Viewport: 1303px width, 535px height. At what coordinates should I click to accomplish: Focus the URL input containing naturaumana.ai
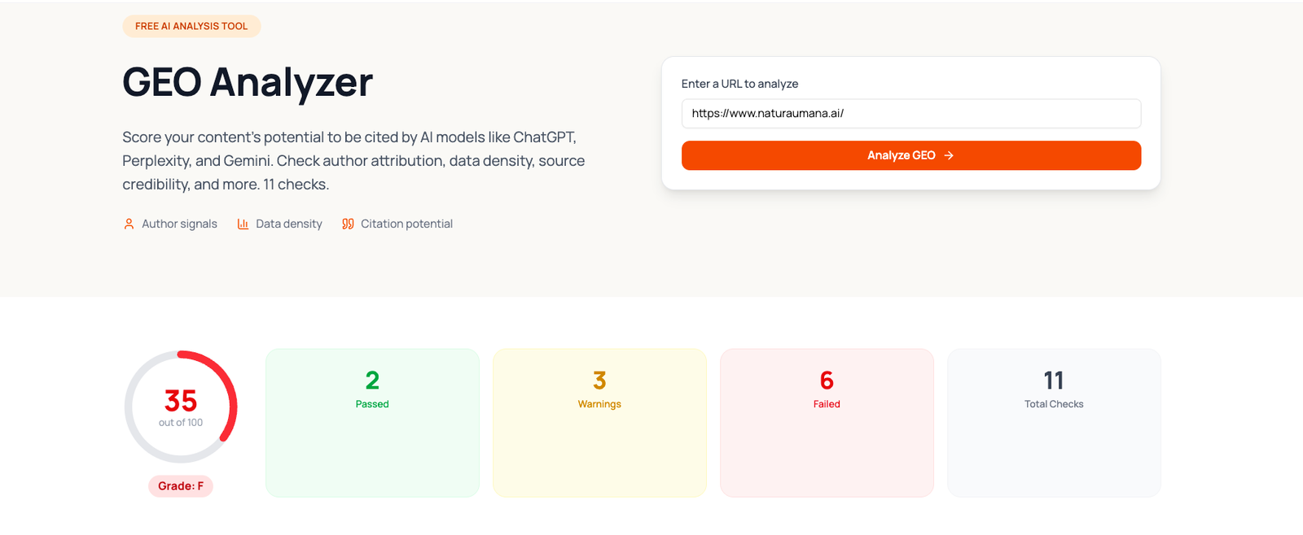pos(910,114)
